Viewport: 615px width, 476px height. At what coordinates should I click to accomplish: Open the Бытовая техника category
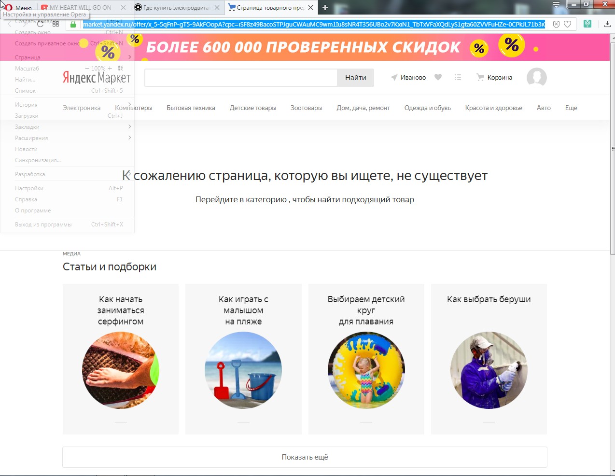tap(191, 108)
